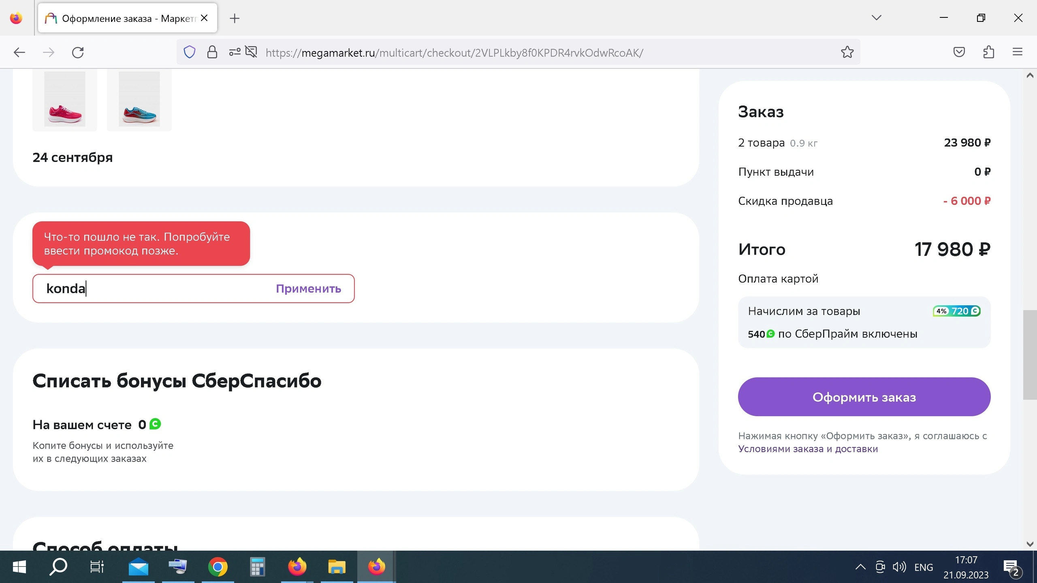Click the Оплата картой text
The height and width of the screenshot is (583, 1037).
point(778,279)
